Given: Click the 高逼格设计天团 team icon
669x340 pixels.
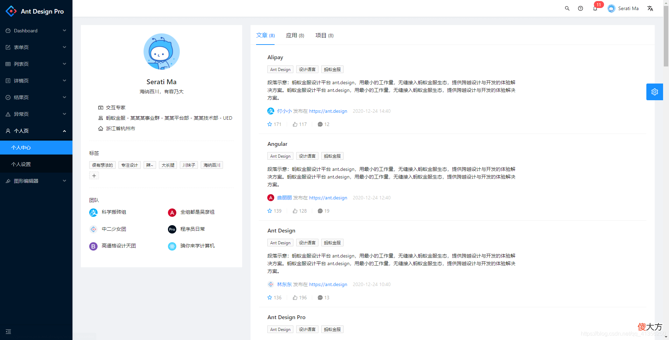Looking at the screenshot, I should point(93,246).
